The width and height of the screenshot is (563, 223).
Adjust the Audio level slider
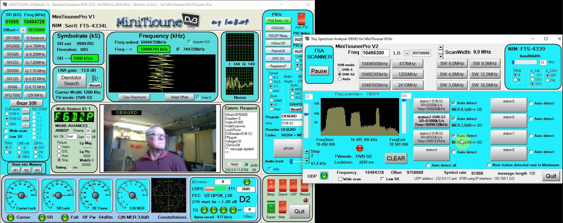(x=291, y=161)
